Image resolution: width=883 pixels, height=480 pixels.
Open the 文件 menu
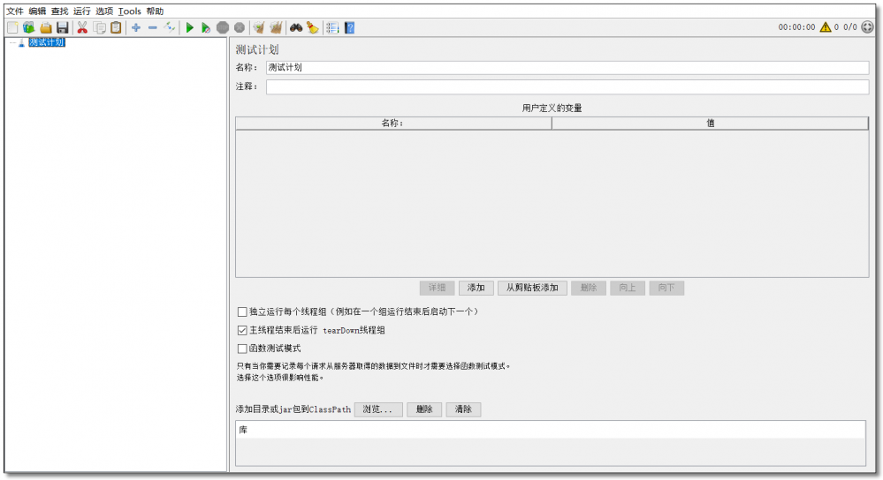tap(15, 11)
